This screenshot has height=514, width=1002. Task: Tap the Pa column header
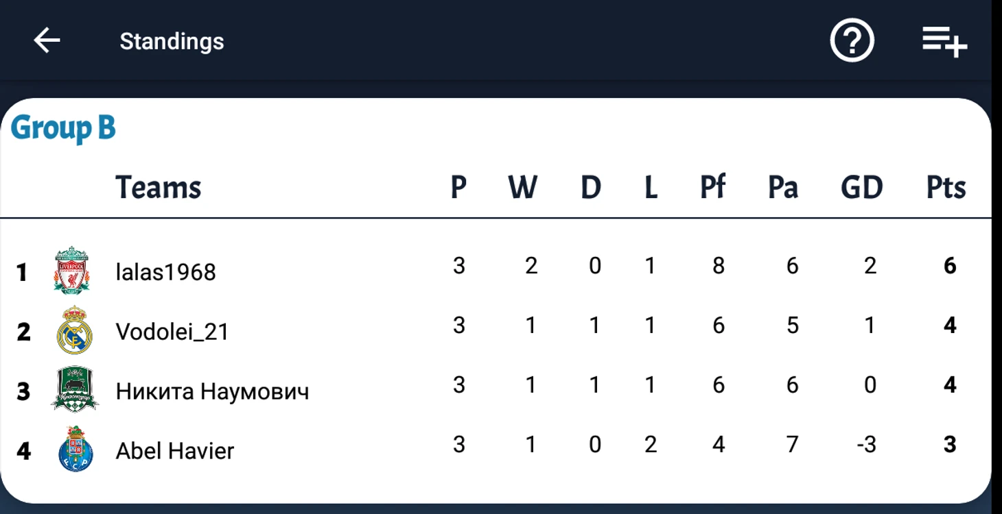(x=783, y=187)
